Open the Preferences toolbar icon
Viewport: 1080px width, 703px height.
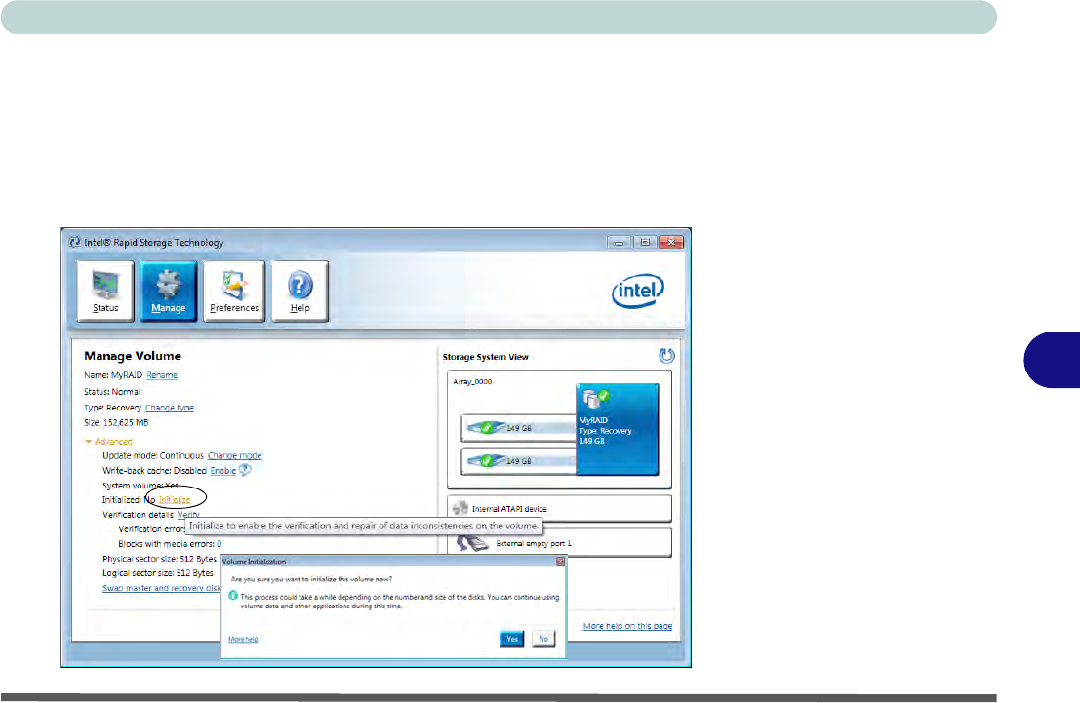[233, 292]
